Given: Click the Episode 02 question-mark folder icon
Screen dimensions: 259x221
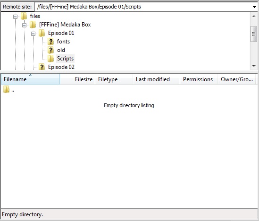Looking at the screenshot, I should click(x=42, y=67).
